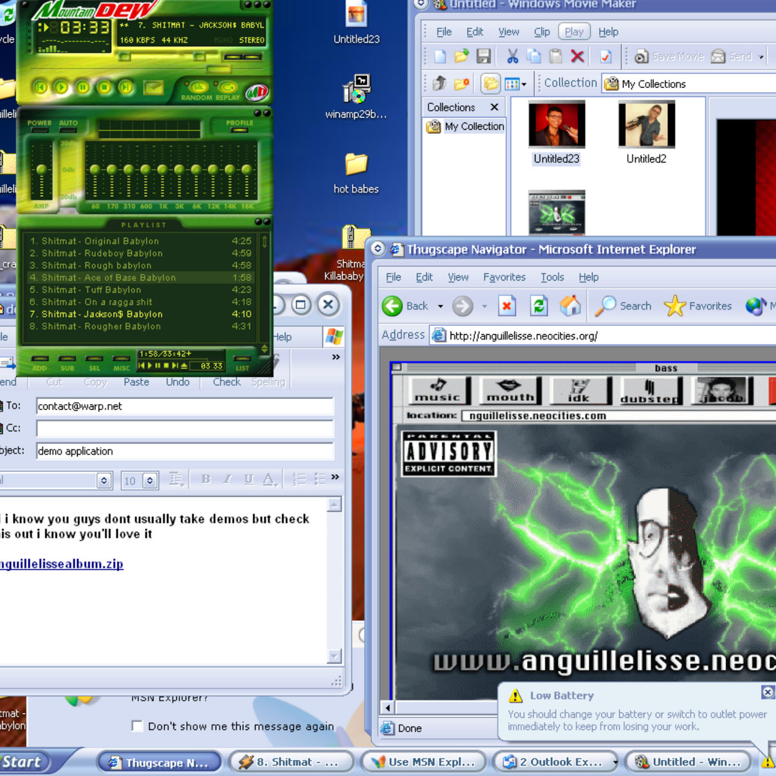Stop playback in the Winamp main window
The width and height of the screenshot is (776, 776).
[x=104, y=87]
